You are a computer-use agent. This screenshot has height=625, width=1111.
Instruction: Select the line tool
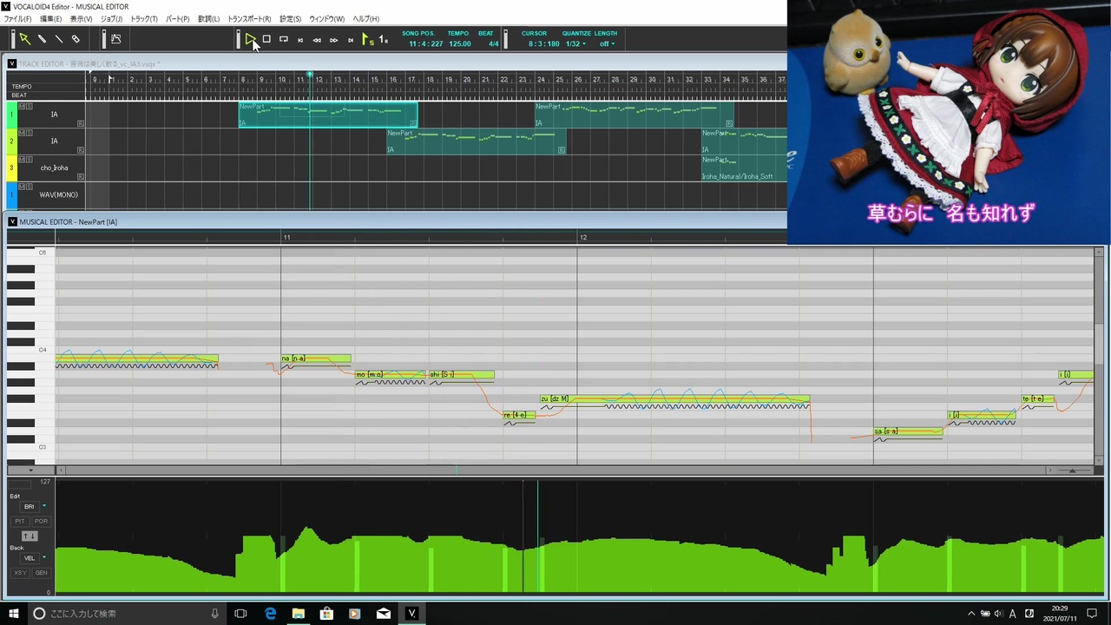pyautogui.click(x=59, y=39)
